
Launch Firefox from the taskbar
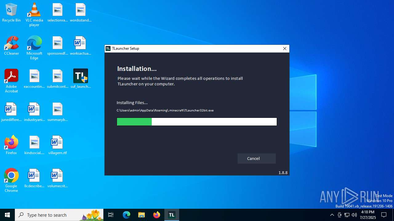coord(157,215)
